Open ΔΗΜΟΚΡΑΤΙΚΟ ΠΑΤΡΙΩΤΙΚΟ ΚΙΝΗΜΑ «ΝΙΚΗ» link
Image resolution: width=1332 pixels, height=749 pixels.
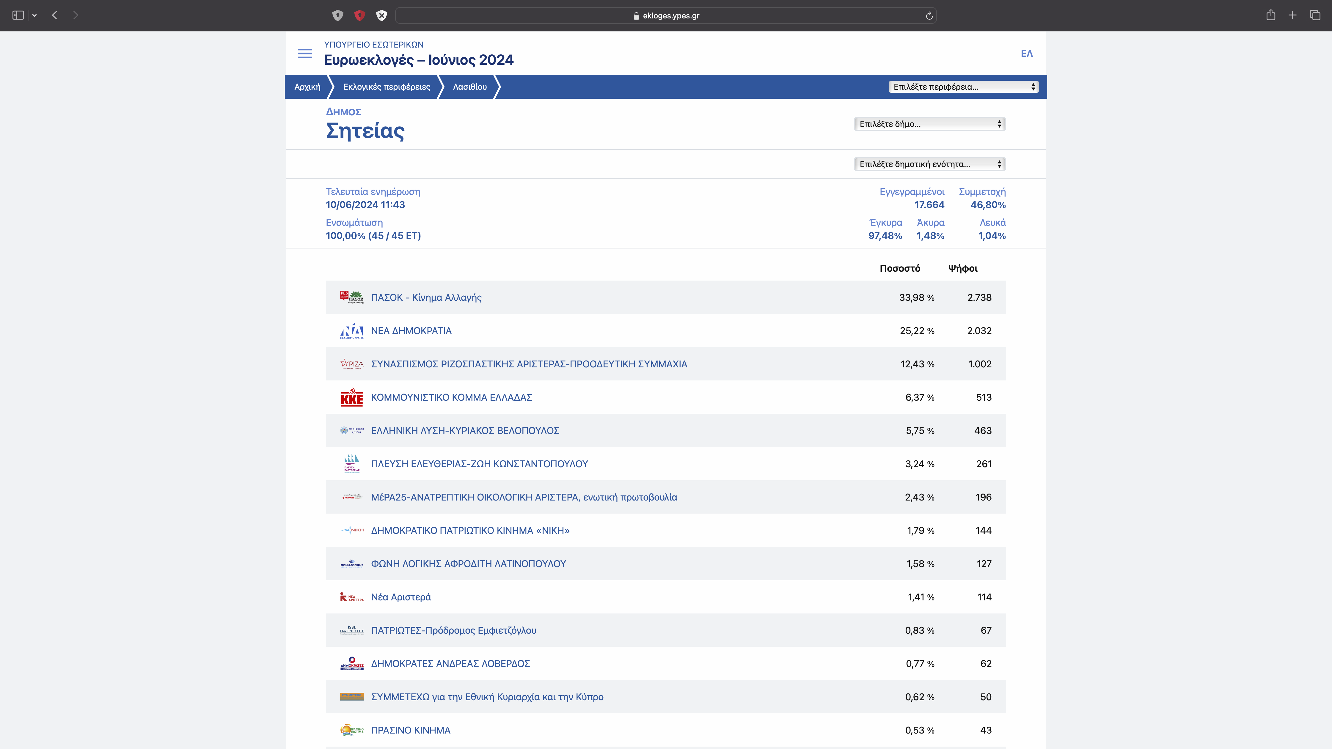pyautogui.click(x=470, y=530)
